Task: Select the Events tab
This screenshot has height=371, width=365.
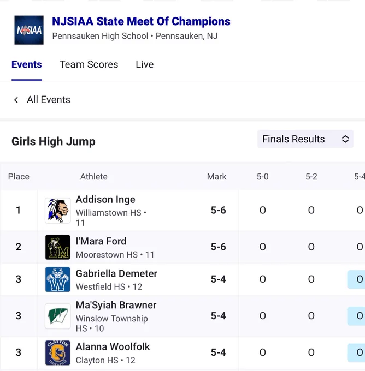Action: [27, 64]
